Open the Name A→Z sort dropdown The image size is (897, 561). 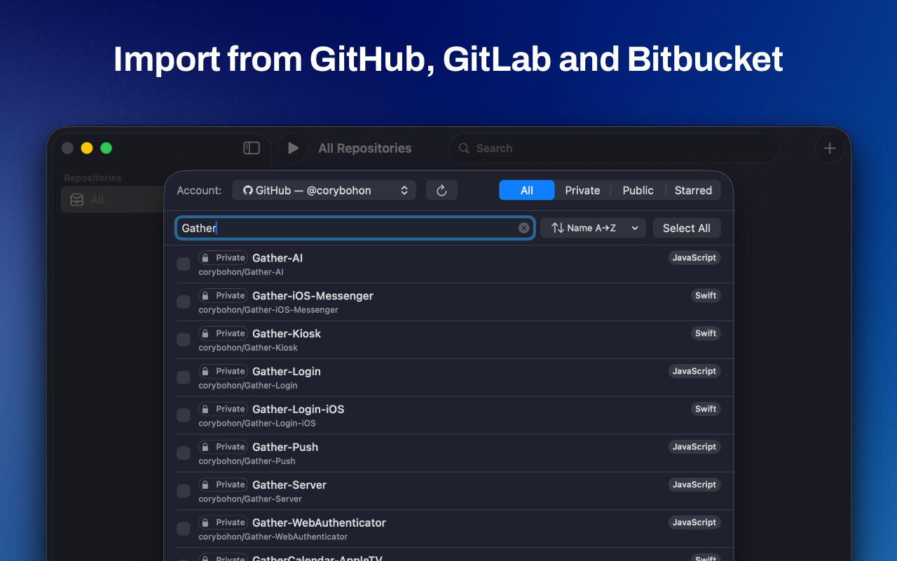[x=593, y=228]
